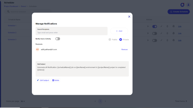Click the Link for Schedule 1
193x108 pixels.
(180, 26)
